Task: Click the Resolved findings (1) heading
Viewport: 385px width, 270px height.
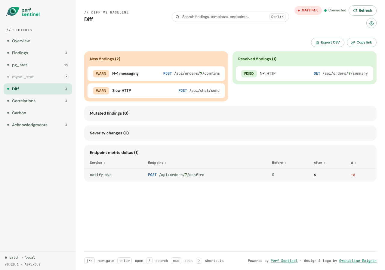Action: coord(257,59)
